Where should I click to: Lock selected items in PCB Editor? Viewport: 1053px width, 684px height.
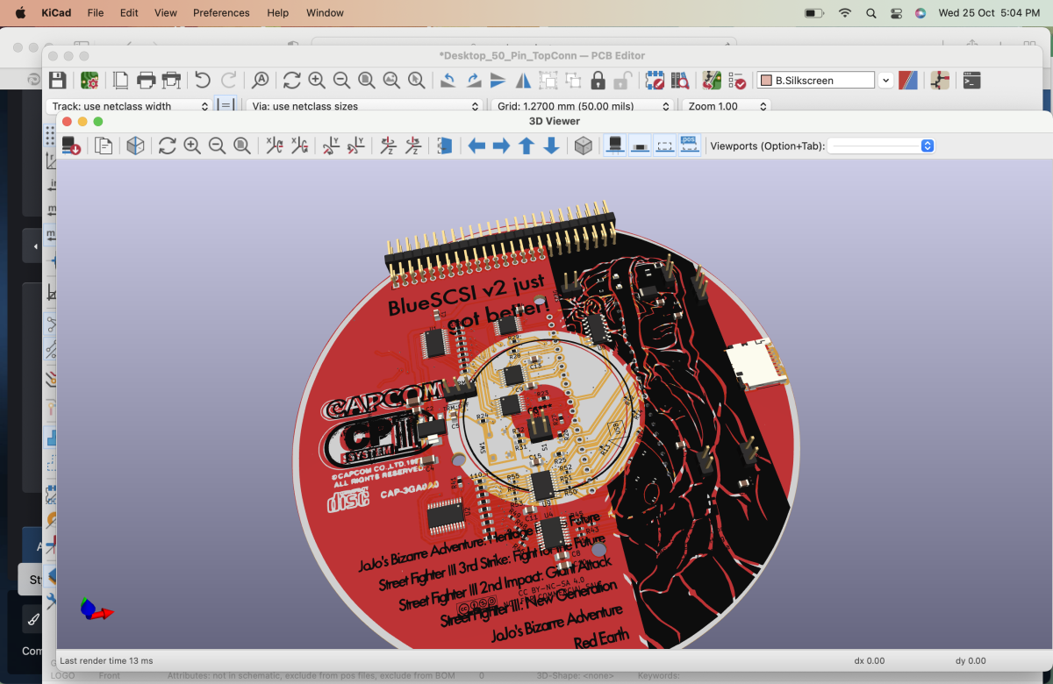click(598, 81)
